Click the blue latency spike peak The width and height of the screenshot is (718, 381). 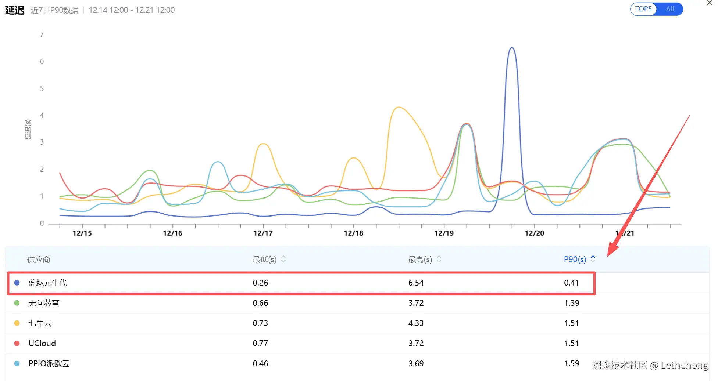click(512, 48)
